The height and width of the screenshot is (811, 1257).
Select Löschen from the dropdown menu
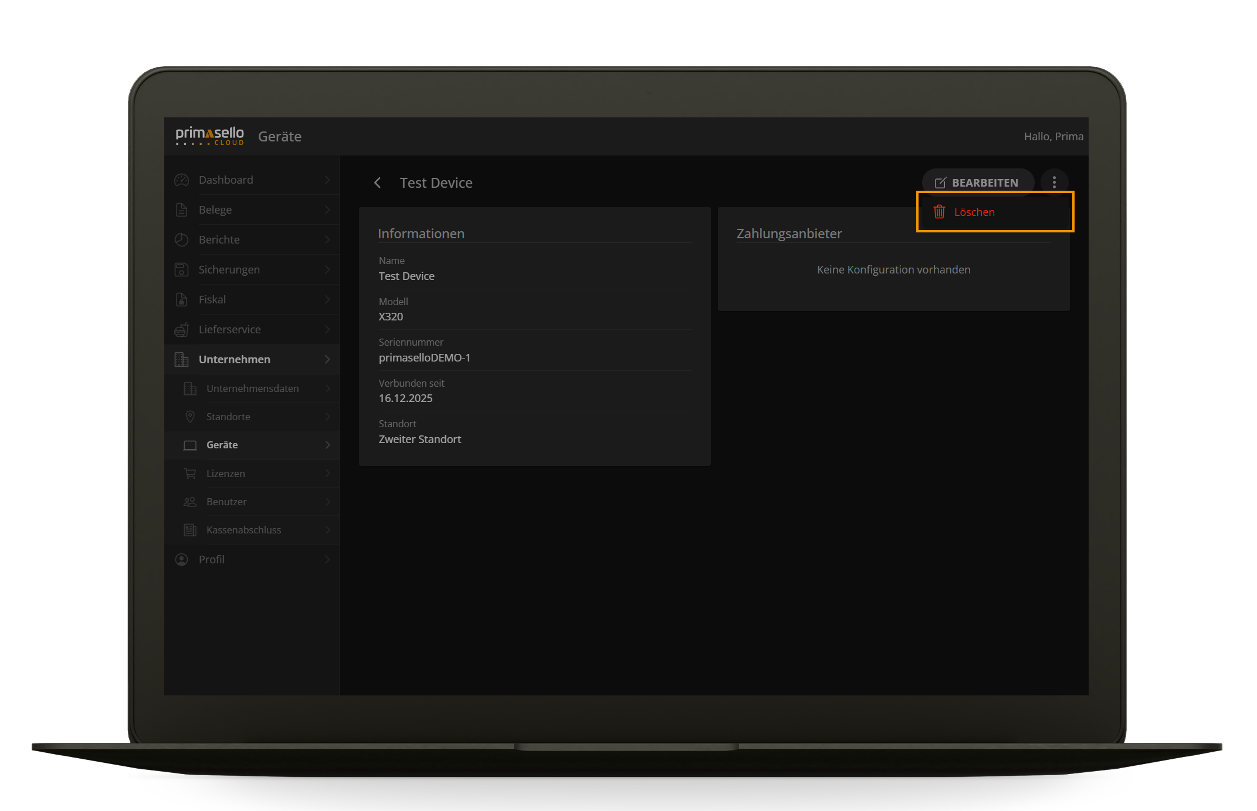[x=974, y=212]
